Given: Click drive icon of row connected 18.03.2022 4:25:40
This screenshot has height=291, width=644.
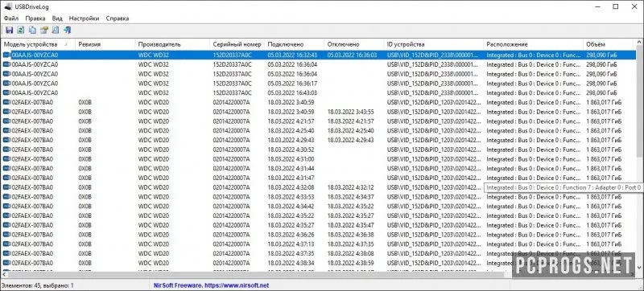Looking at the screenshot, I should pos(7,131).
